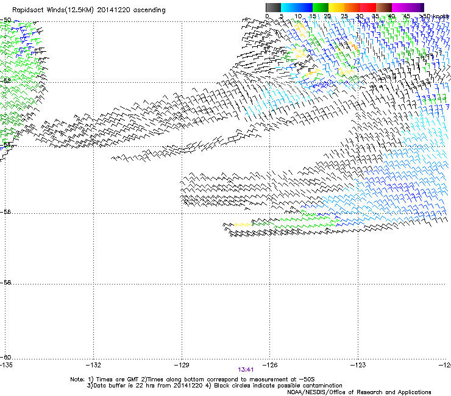The height and width of the screenshot is (396, 451).
Task: Click the -52 latitude label
Action: pyautogui.click(x=5, y=81)
